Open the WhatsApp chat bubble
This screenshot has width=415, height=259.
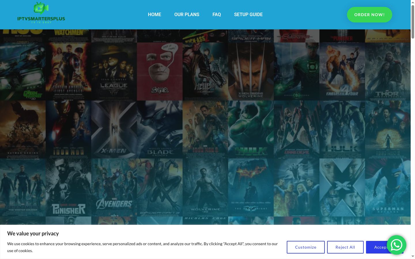pos(397,245)
